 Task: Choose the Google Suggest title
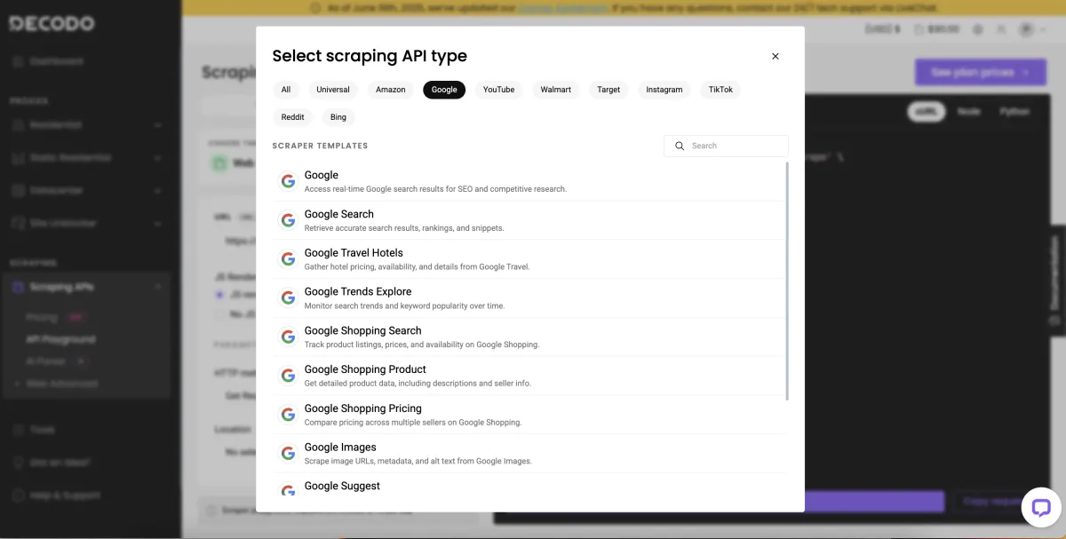point(342,486)
